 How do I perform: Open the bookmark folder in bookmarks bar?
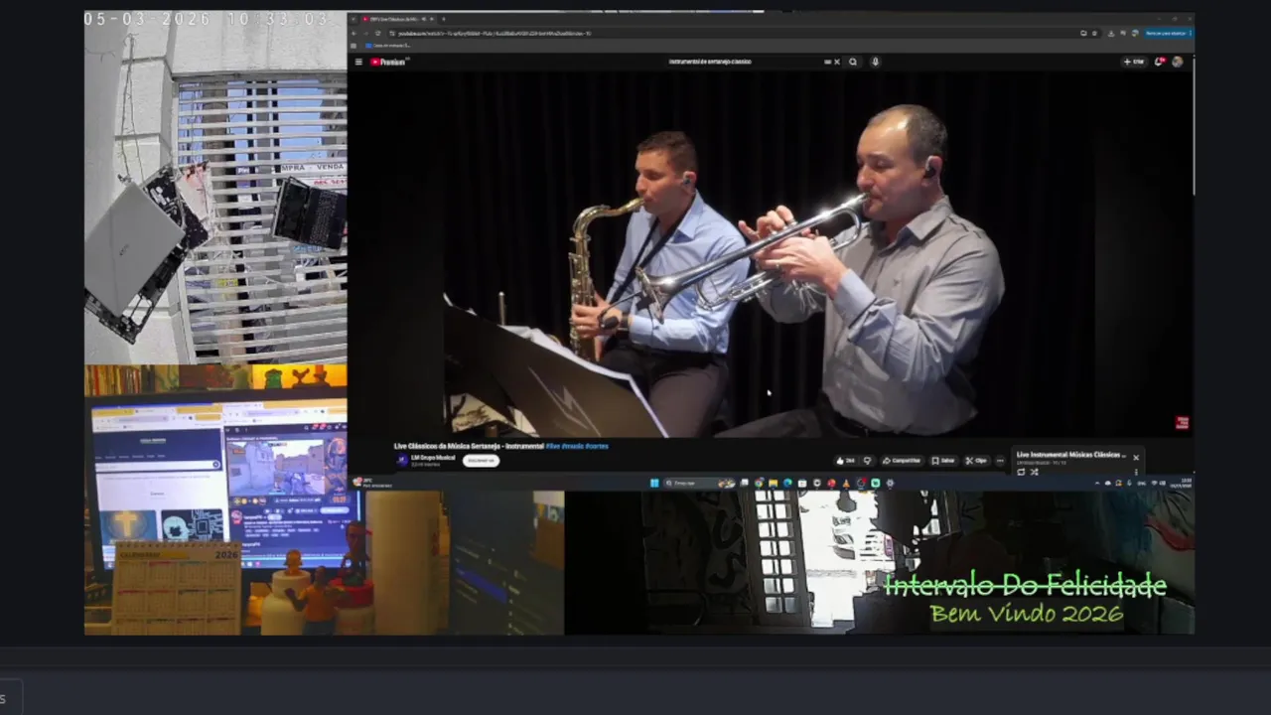tap(388, 46)
